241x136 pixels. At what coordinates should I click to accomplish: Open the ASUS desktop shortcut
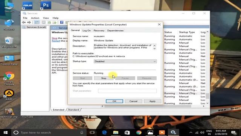click(27, 6)
